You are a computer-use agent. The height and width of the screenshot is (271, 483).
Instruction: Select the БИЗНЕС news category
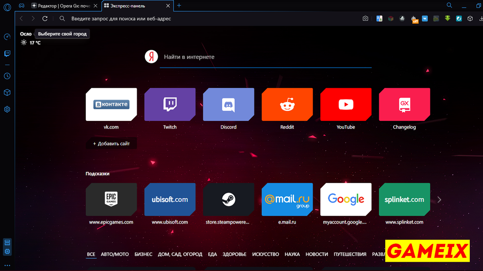[x=143, y=255]
